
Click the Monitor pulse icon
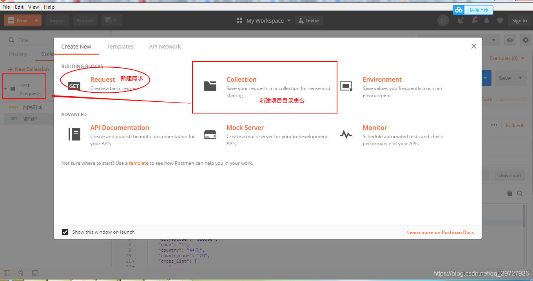pyautogui.click(x=346, y=135)
